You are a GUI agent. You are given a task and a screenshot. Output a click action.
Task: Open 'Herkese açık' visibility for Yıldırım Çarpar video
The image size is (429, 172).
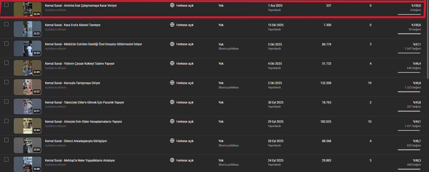(185, 64)
